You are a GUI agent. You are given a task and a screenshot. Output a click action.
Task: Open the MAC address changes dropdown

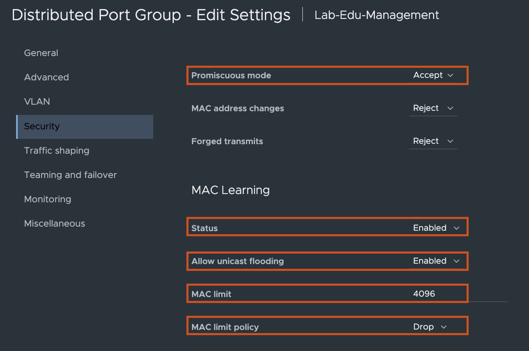tap(433, 108)
